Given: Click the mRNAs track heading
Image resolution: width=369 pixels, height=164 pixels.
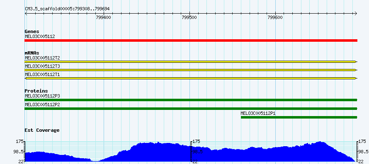Looking at the screenshot, I should [x=32, y=53].
